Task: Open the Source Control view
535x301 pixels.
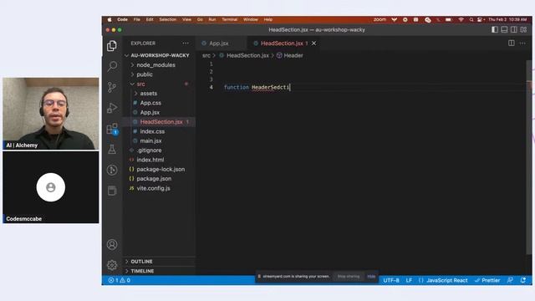Action: click(112, 87)
